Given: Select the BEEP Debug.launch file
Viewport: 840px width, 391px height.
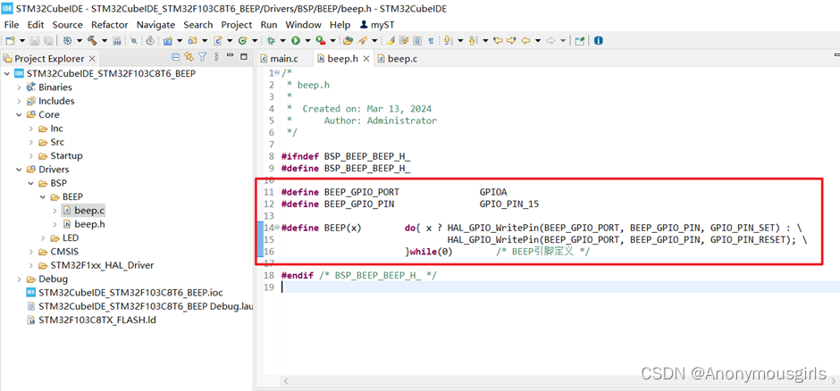Looking at the screenshot, I should (x=139, y=306).
